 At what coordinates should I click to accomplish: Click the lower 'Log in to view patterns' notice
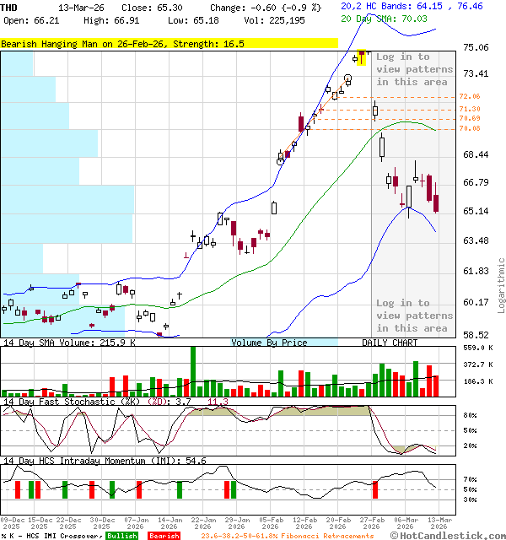coord(414,316)
